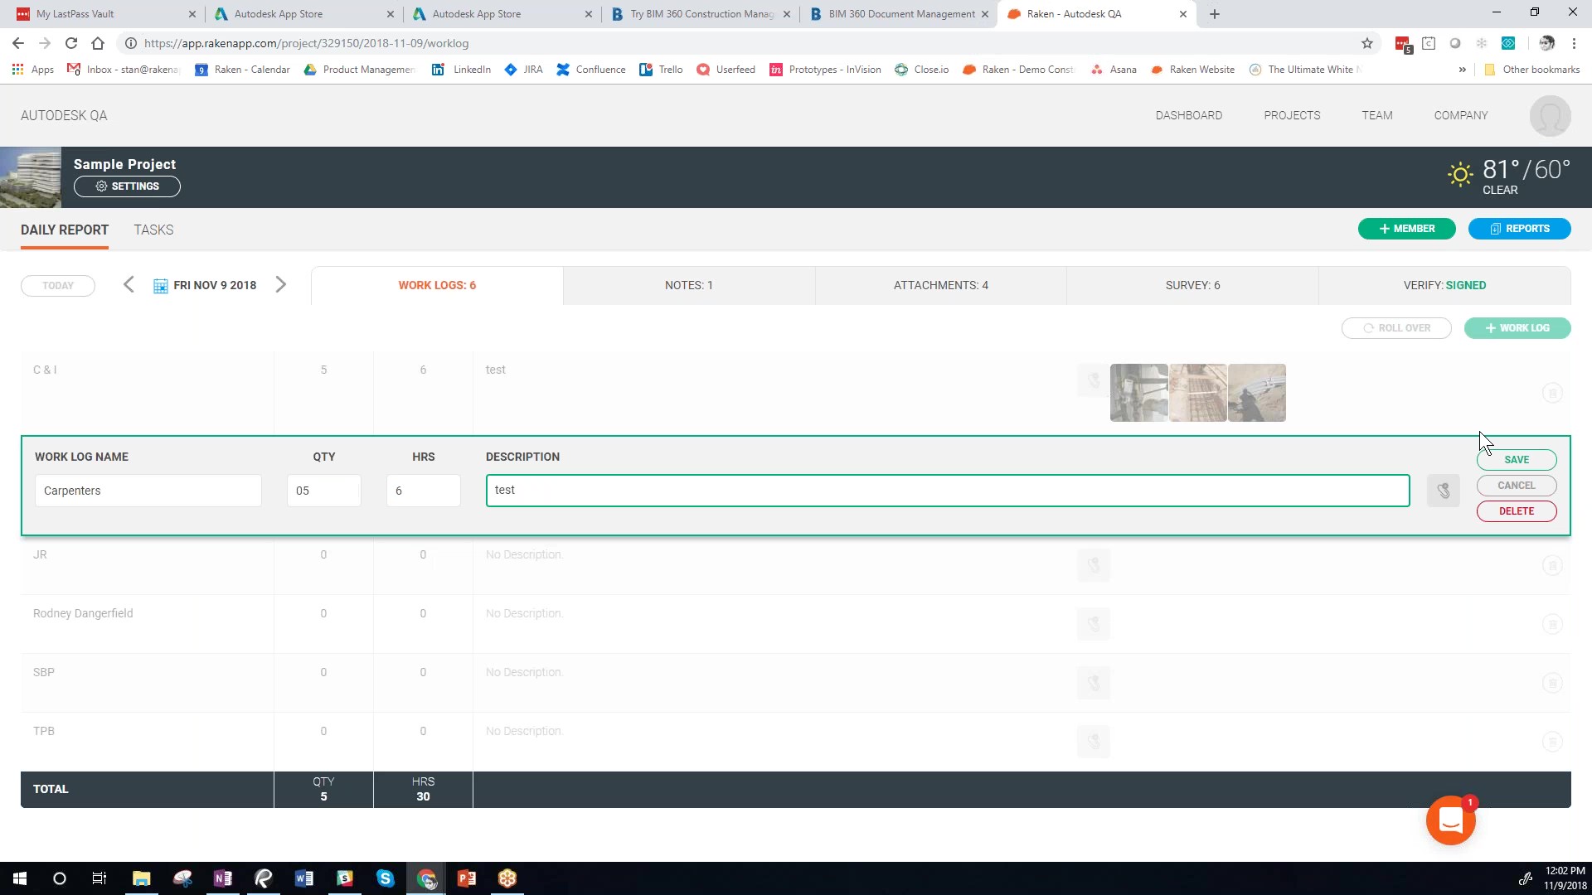Viewport: 1592px width, 895px height.
Task: Click the calendar date picker icon
Action: coord(161,286)
